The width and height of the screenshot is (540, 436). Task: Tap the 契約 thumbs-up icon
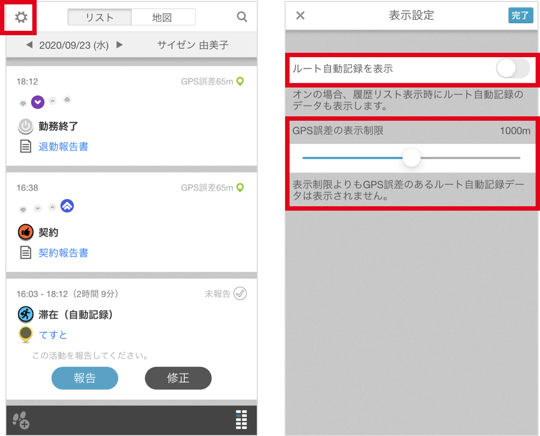[x=25, y=232]
